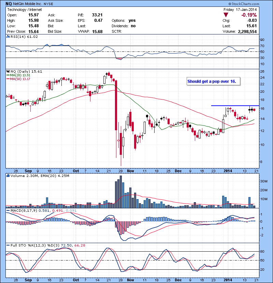273x283 pixels.
Task: Click the red MA(50) 13.17 legend
Action: tap(18, 79)
